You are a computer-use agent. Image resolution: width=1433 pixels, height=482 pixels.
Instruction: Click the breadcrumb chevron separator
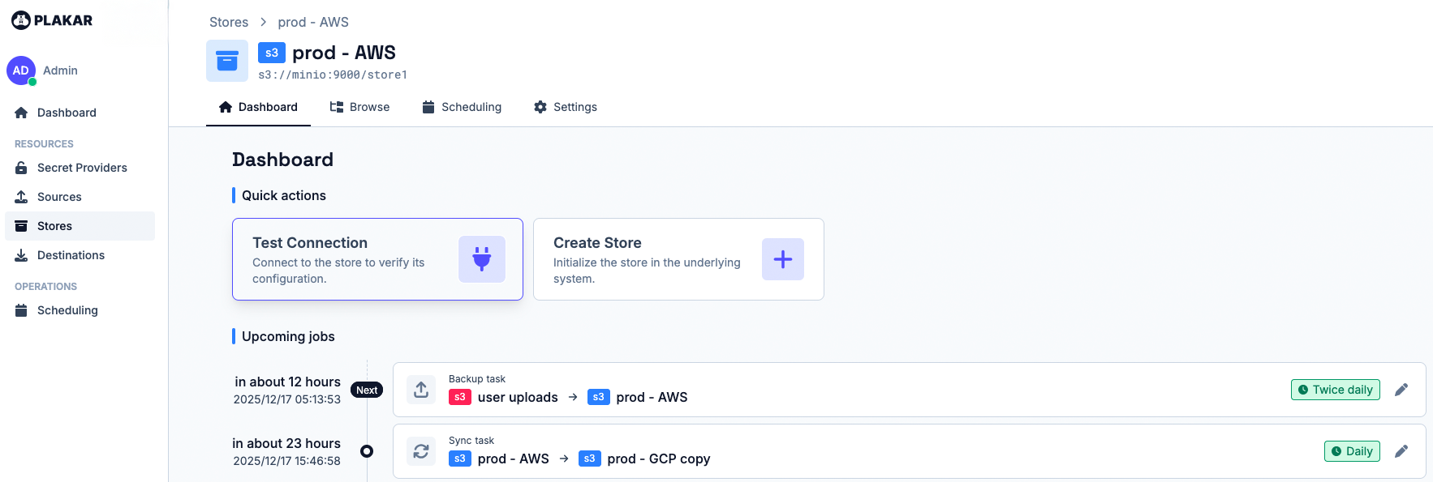pos(263,22)
